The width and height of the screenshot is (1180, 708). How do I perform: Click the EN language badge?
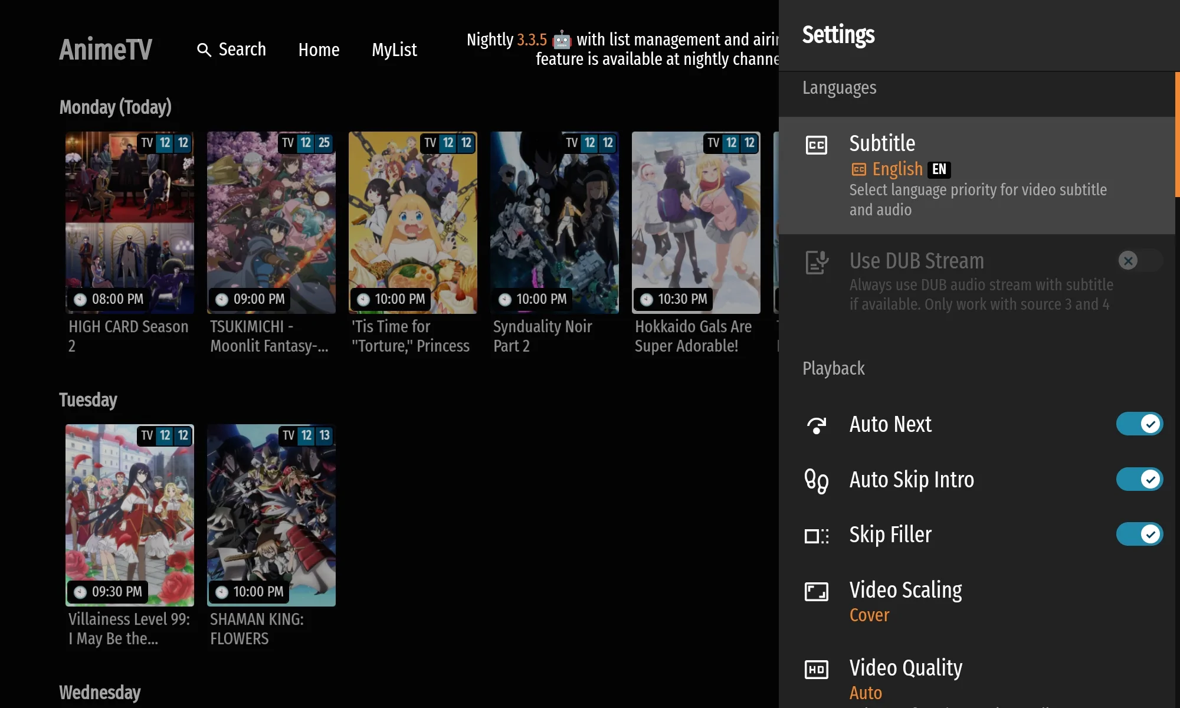click(939, 170)
